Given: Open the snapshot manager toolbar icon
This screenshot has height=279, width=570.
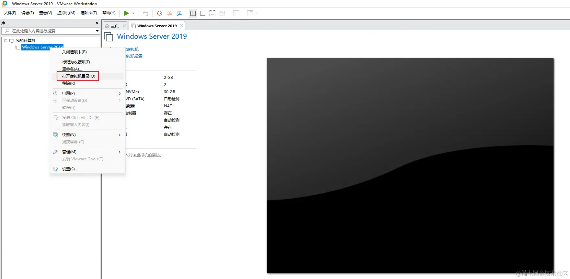Looking at the screenshot, I should (x=179, y=13).
